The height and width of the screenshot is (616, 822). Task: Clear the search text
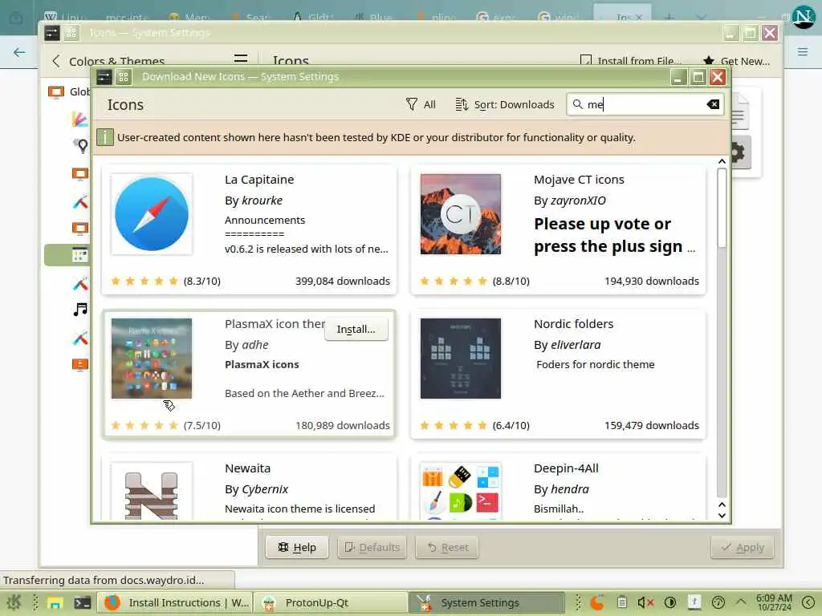713,104
